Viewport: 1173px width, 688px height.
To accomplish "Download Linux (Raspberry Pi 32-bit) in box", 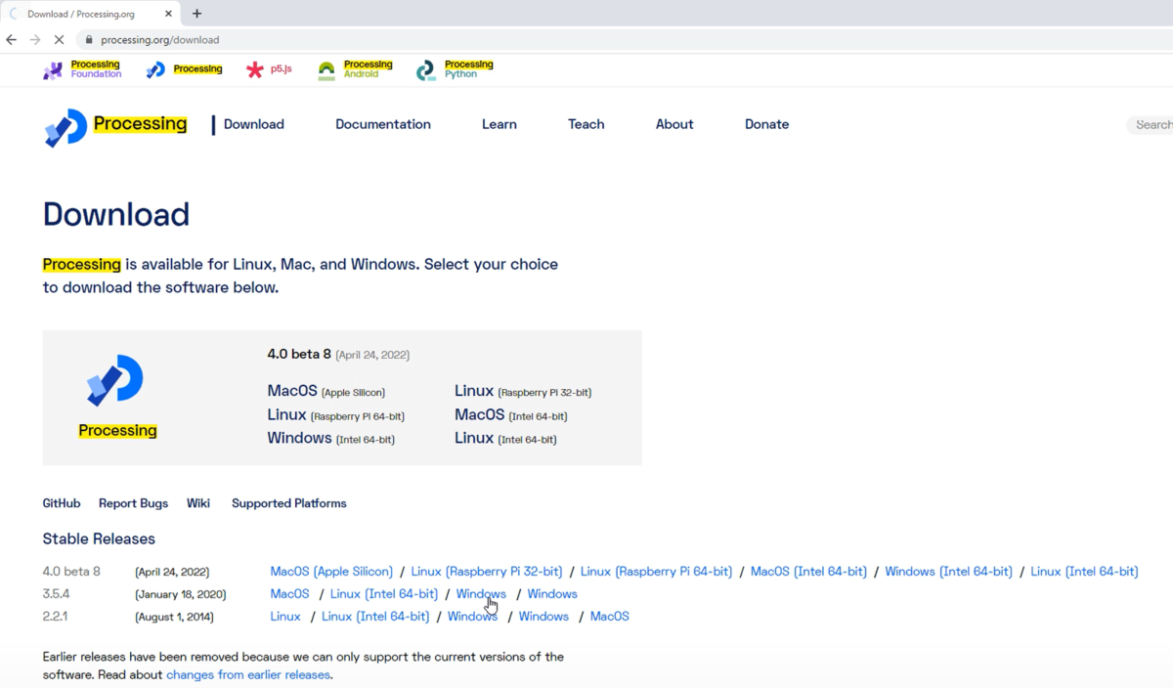I will (523, 391).
